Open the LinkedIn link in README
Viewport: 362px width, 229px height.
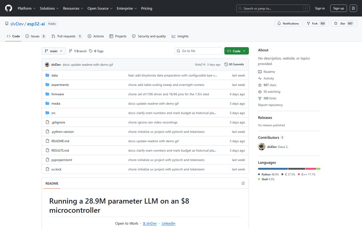click(x=168, y=224)
